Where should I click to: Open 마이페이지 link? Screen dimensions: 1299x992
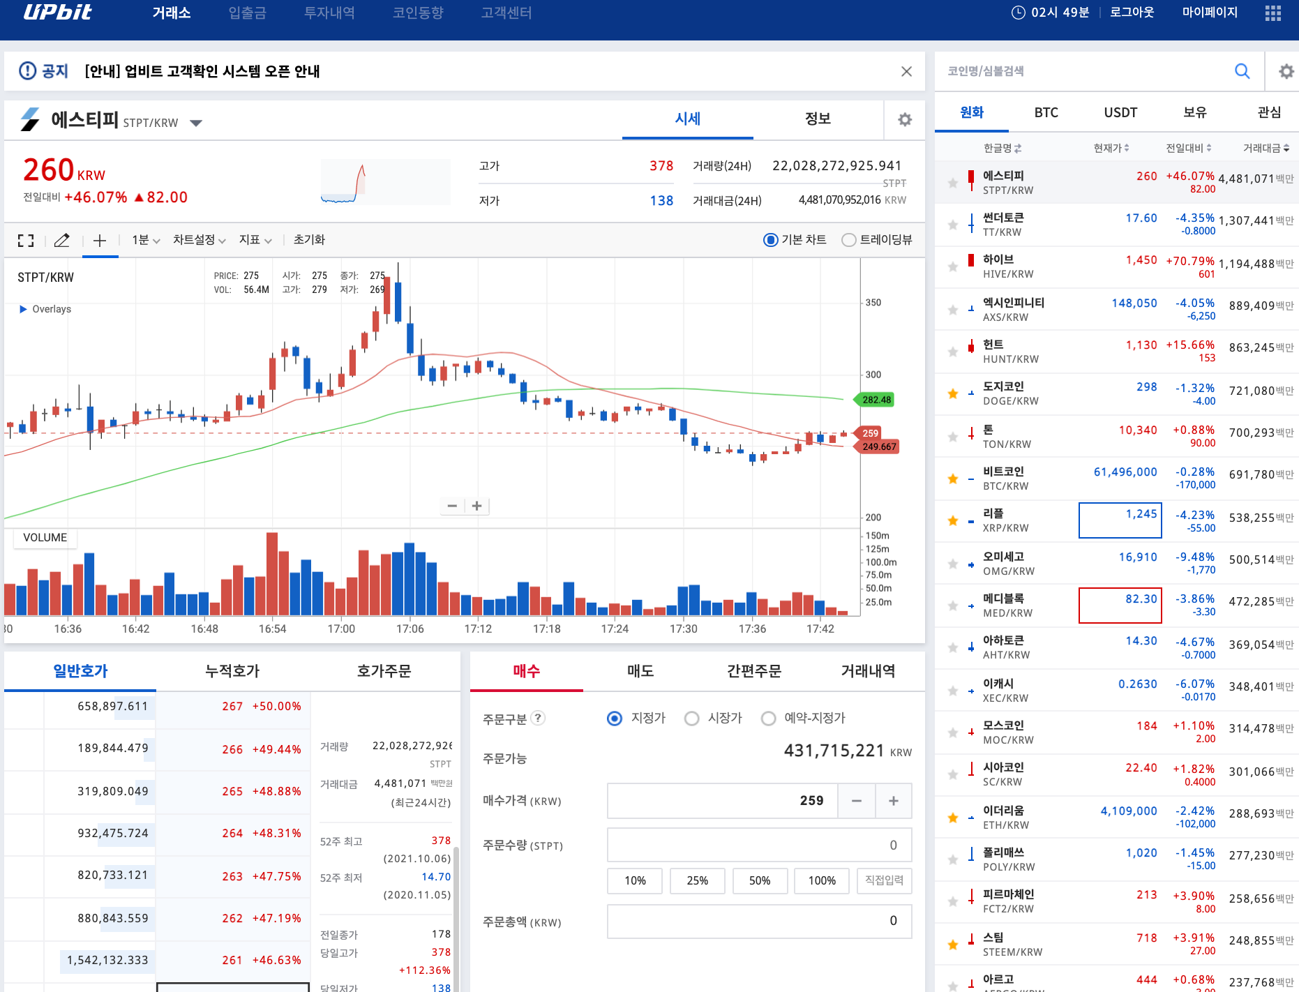point(1210,13)
